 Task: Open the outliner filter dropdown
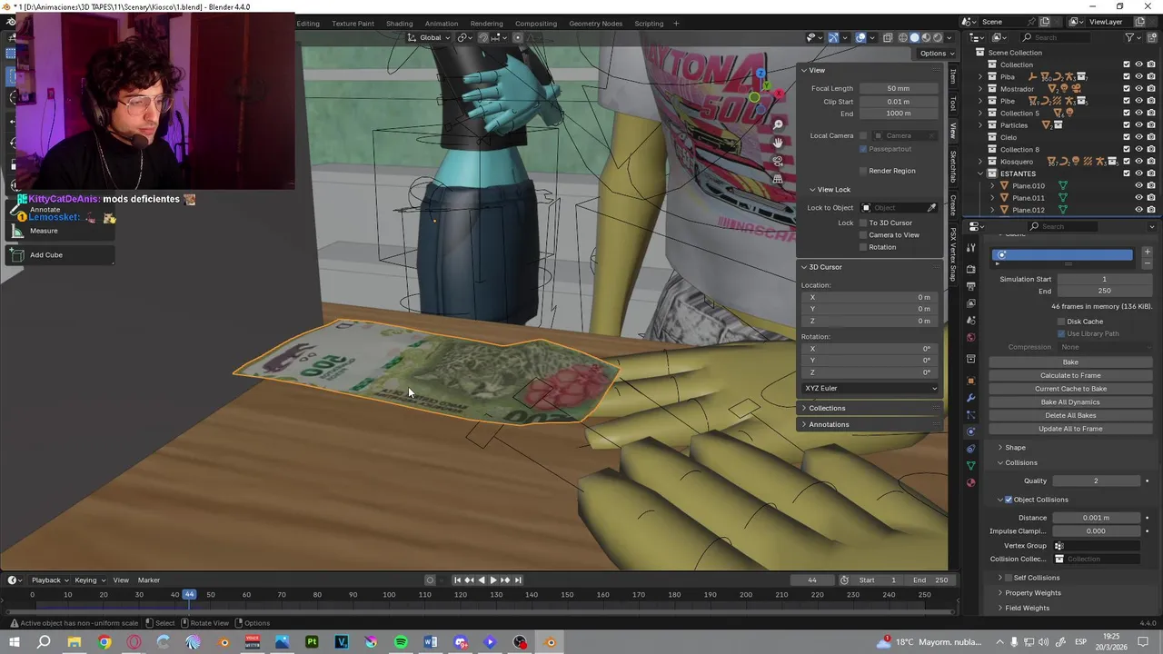(1133, 37)
